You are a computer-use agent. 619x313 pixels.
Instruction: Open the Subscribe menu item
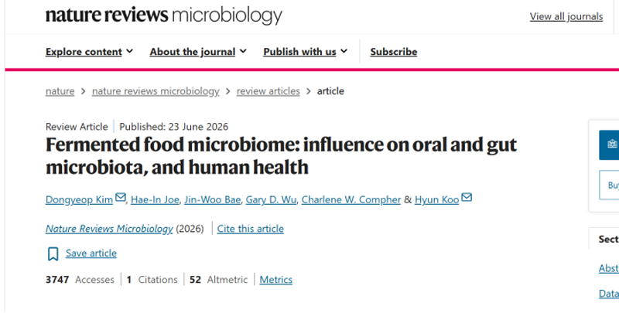tap(394, 52)
